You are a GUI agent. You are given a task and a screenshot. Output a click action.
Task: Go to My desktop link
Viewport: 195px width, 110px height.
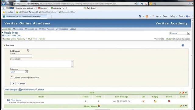pyautogui.click(x=18, y=29)
